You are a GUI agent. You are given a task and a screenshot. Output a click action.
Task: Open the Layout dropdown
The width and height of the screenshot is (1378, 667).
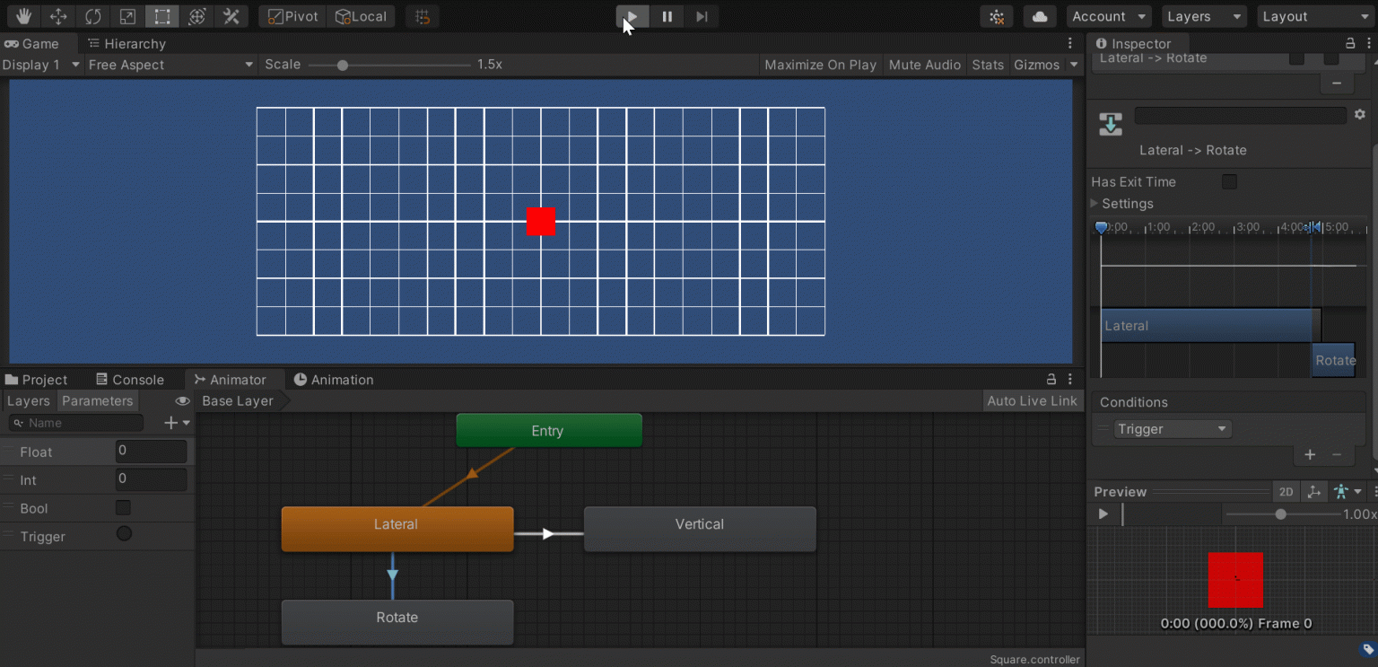pos(1314,16)
